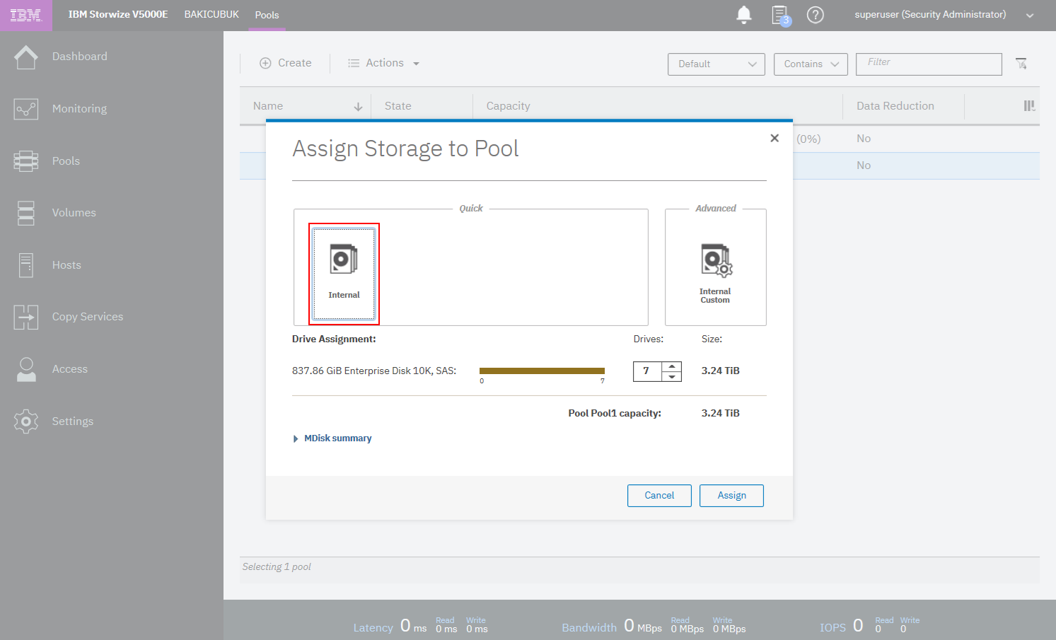Screen dimensions: 1056x640
Task: Click the Copy Services sidebar icon
Action: point(26,317)
